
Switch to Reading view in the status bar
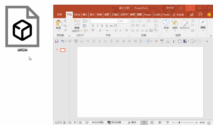pos(160,122)
